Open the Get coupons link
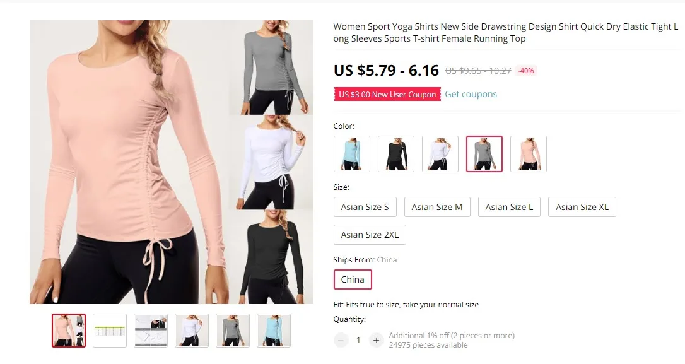The height and width of the screenshot is (364, 685). pos(471,94)
